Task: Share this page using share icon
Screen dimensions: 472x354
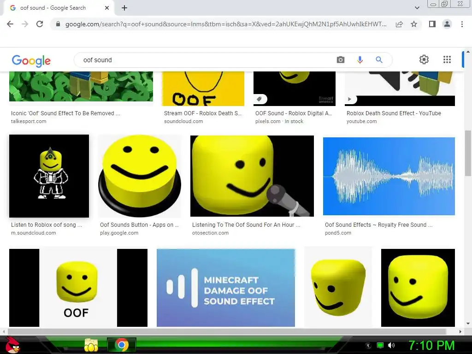Action: coord(399,24)
